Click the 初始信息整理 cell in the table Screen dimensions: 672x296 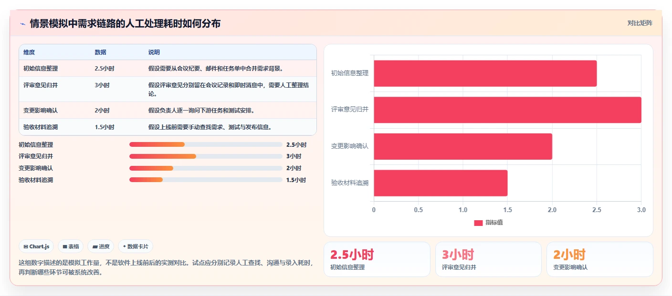coord(41,69)
